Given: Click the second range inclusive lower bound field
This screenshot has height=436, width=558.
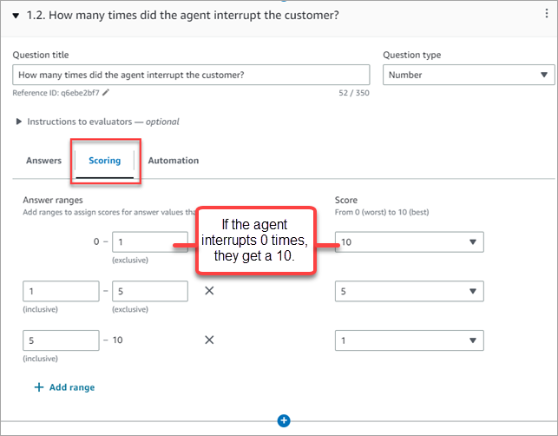Looking at the screenshot, I should point(61,292).
